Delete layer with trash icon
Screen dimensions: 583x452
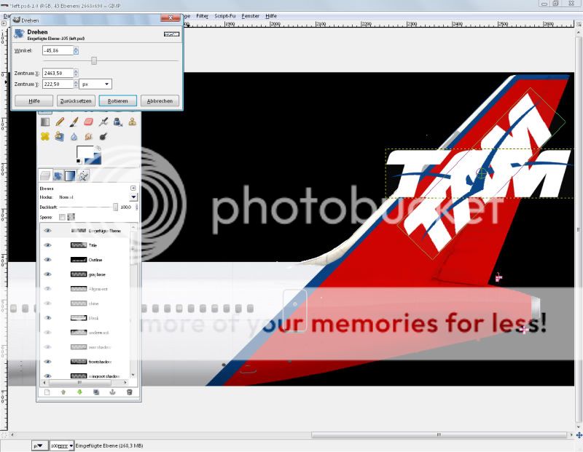pyautogui.click(x=129, y=392)
